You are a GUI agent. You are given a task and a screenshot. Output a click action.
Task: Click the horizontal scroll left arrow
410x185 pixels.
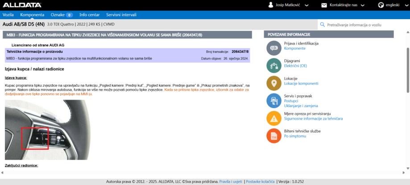click(x=2, y=173)
